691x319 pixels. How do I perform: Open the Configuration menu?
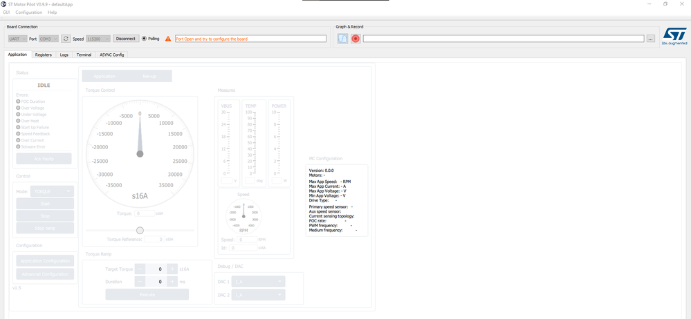28,12
